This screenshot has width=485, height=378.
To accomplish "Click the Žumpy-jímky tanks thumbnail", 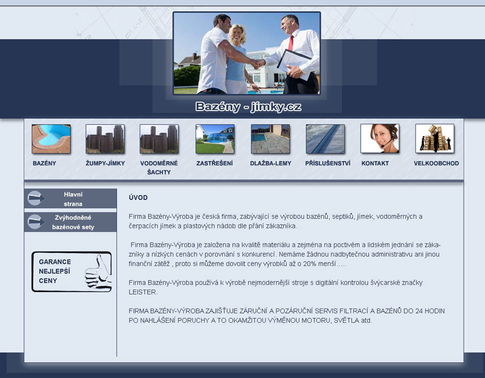I will 105,139.
